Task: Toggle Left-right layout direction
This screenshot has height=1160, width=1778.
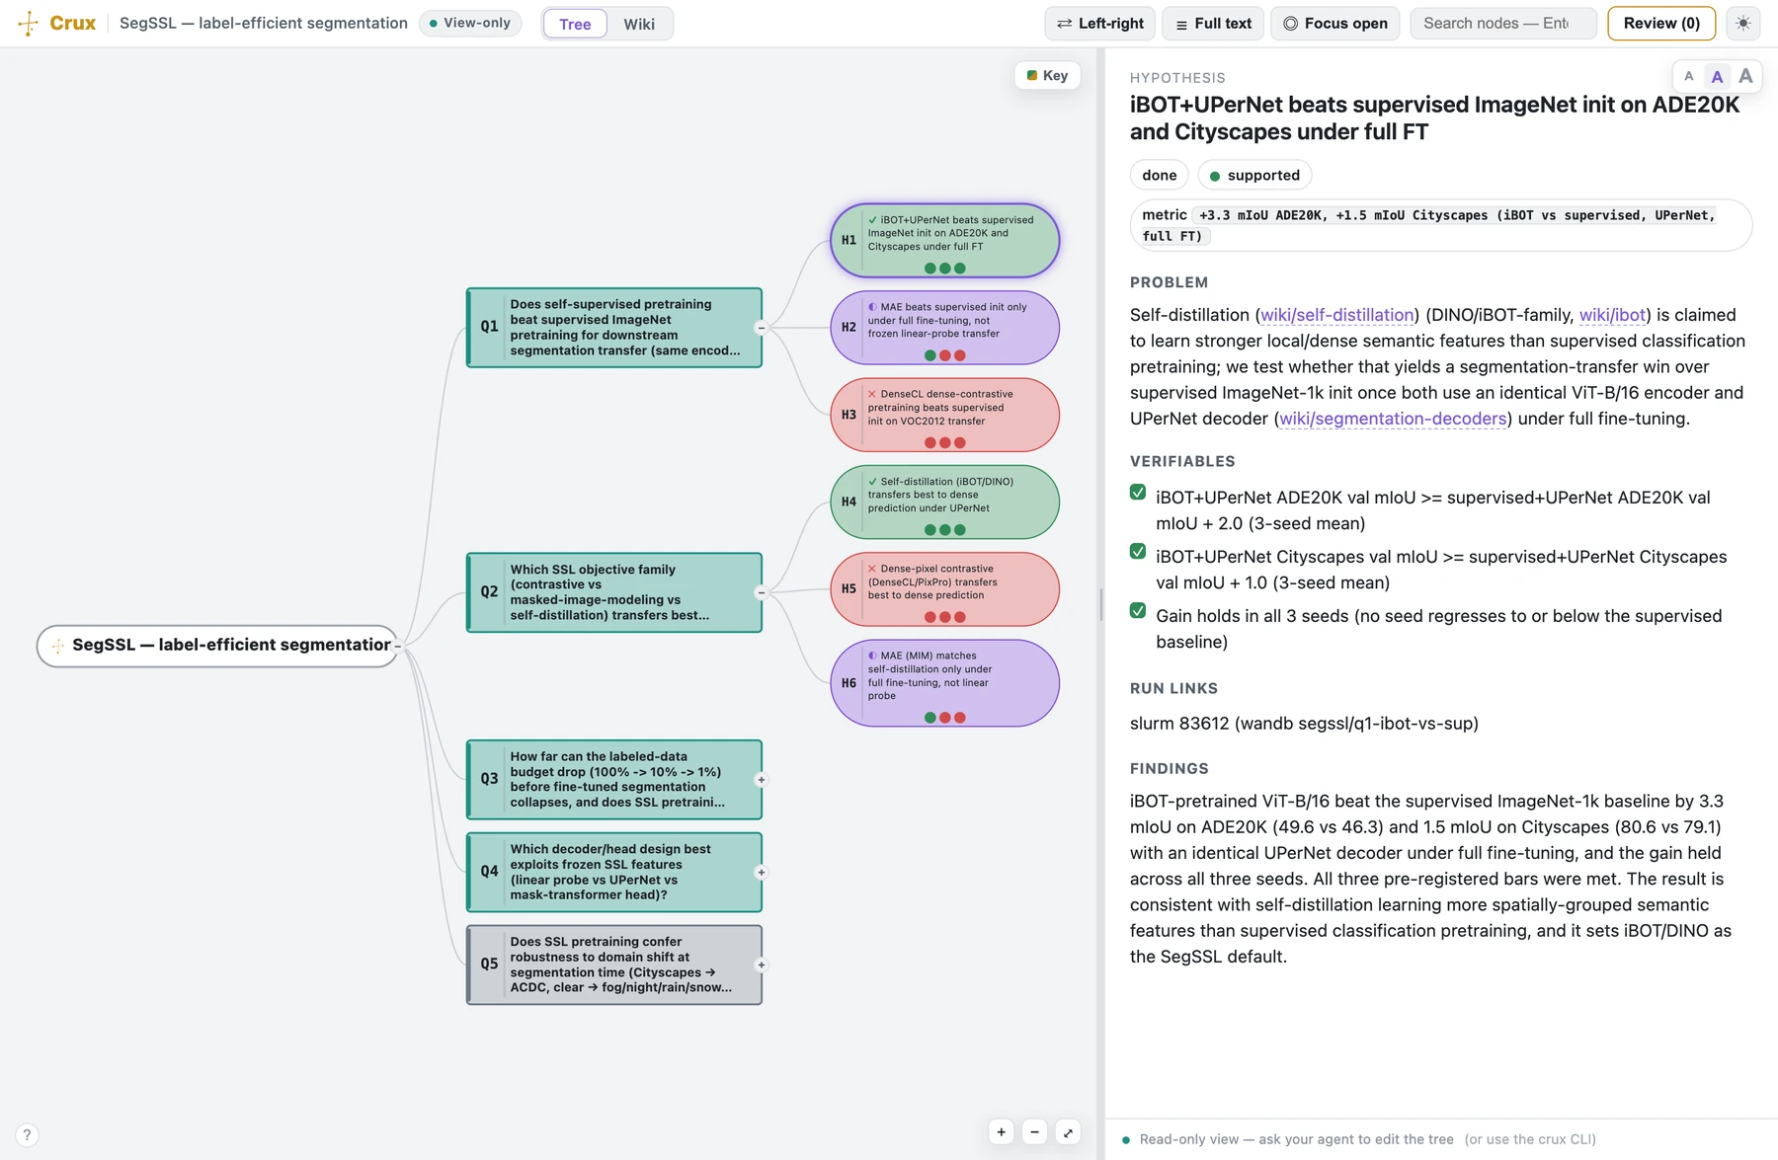Action: click(1100, 23)
